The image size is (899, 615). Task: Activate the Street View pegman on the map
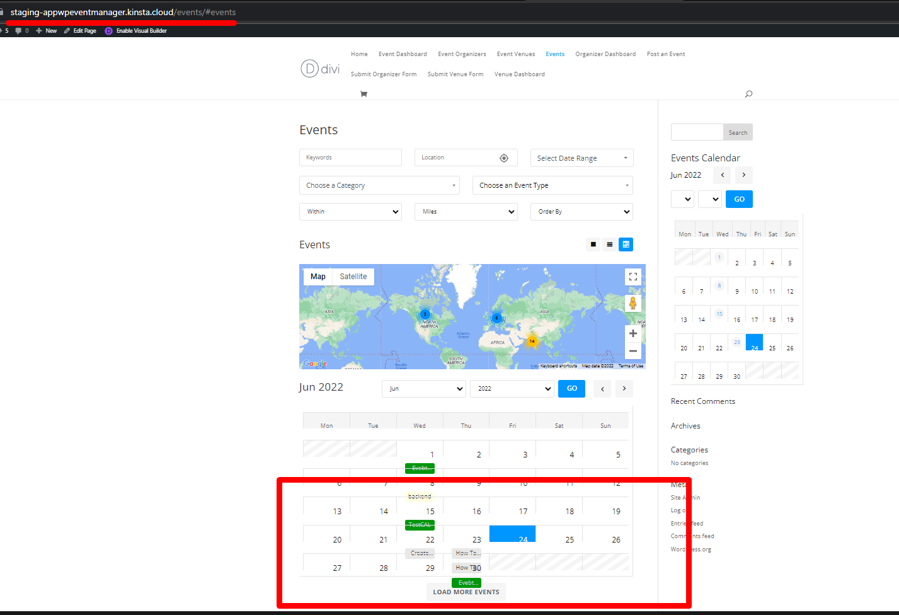pyautogui.click(x=633, y=302)
